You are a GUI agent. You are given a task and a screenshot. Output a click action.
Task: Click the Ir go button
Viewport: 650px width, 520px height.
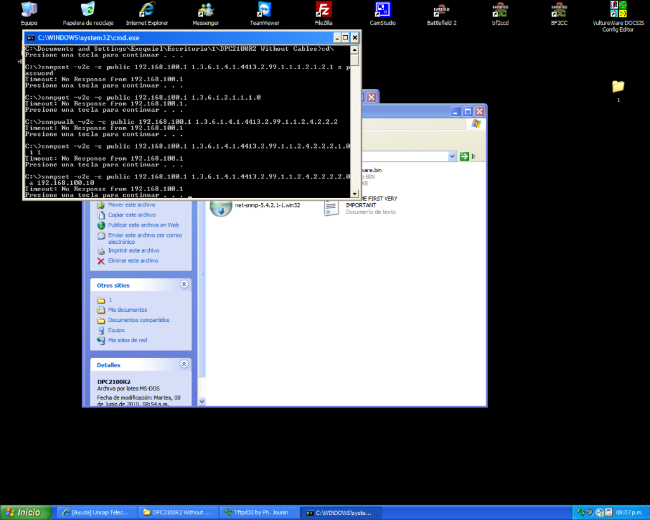tap(468, 156)
